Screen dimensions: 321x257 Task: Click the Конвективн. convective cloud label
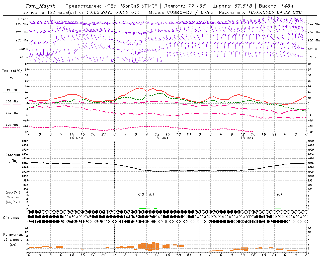click(x=13, y=235)
